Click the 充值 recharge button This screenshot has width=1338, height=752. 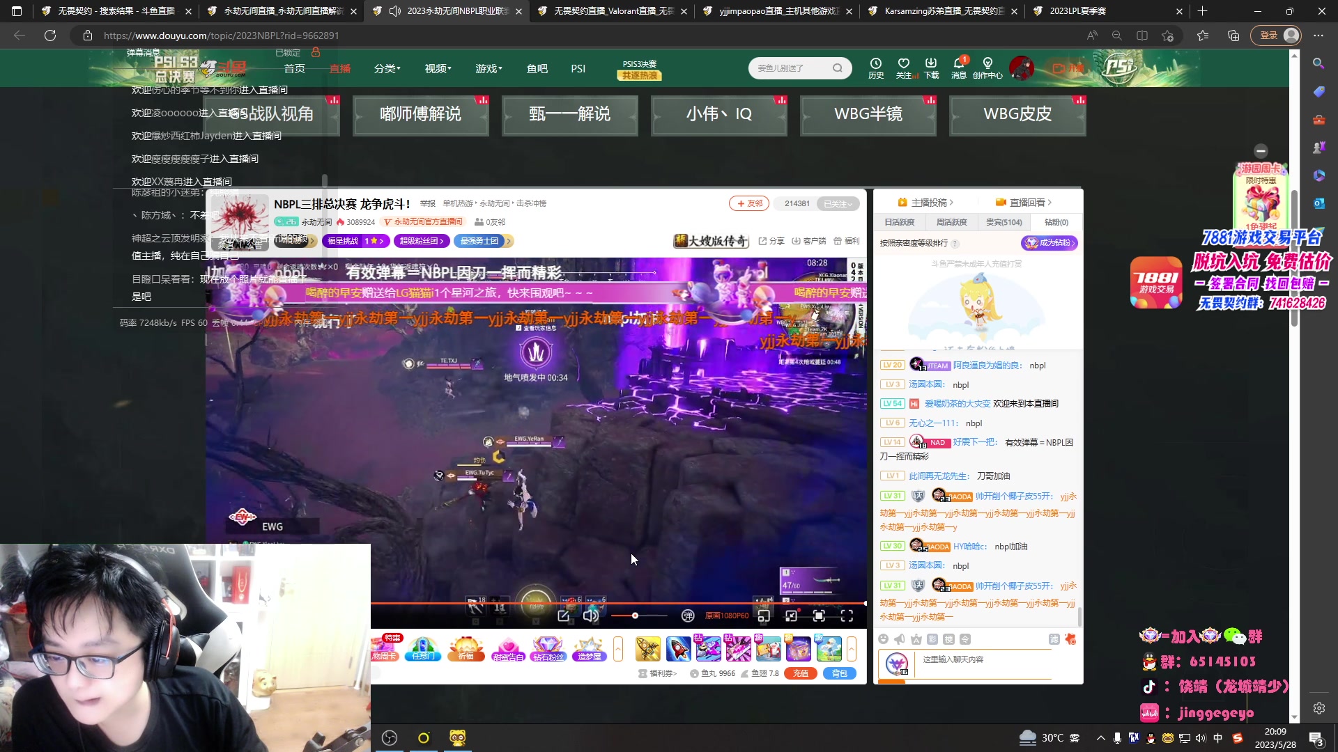(801, 673)
